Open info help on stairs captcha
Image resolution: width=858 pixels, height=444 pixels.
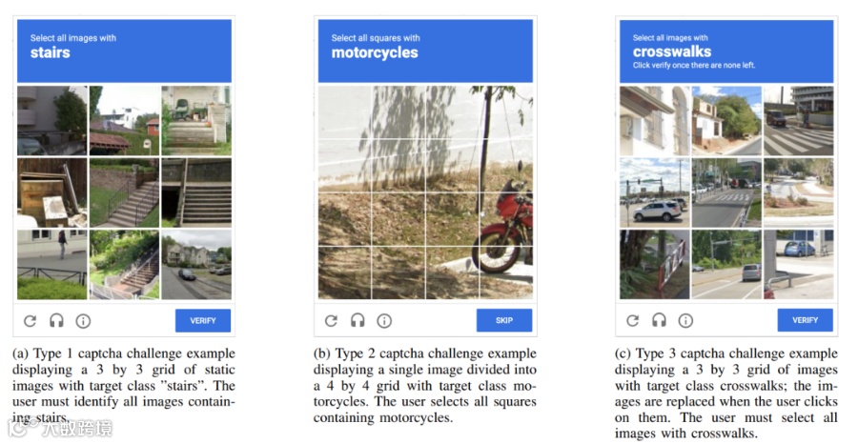pyautogui.click(x=83, y=321)
